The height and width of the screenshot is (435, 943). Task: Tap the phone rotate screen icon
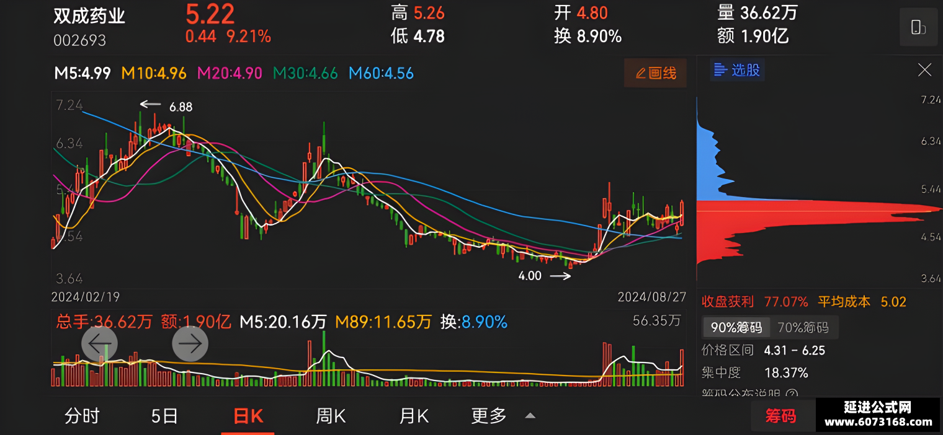918,27
